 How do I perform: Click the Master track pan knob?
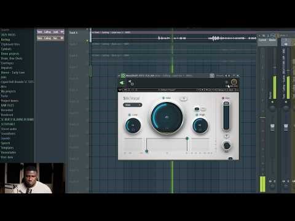[272, 108]
